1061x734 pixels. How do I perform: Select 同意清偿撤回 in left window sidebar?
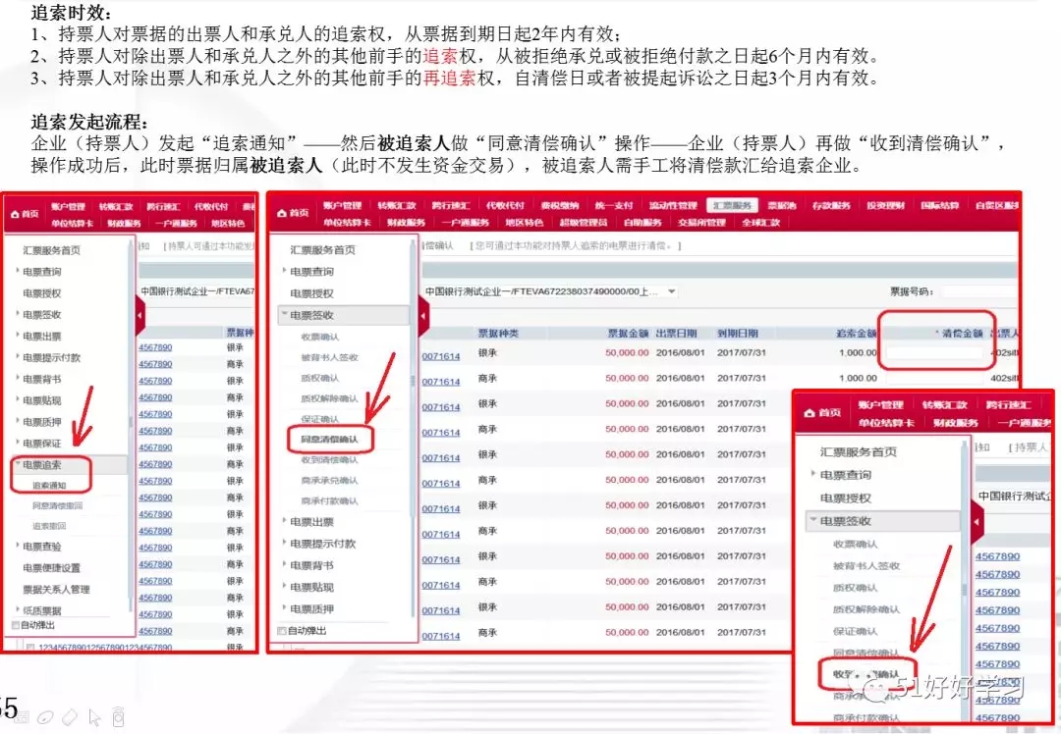coord(58,505)
